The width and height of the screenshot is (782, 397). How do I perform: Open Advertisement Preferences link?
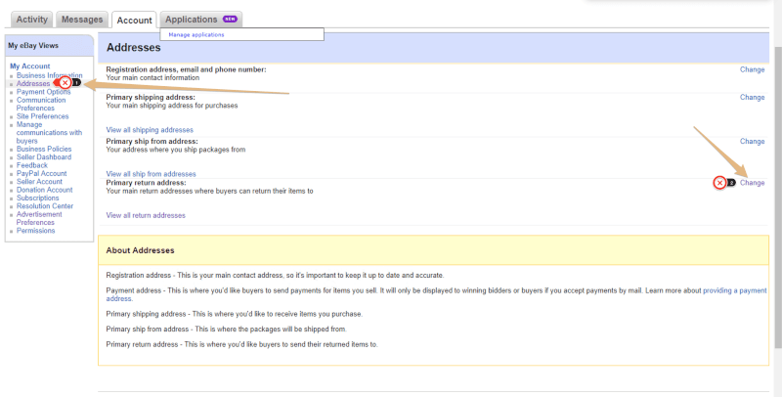[x=39, y=218]
